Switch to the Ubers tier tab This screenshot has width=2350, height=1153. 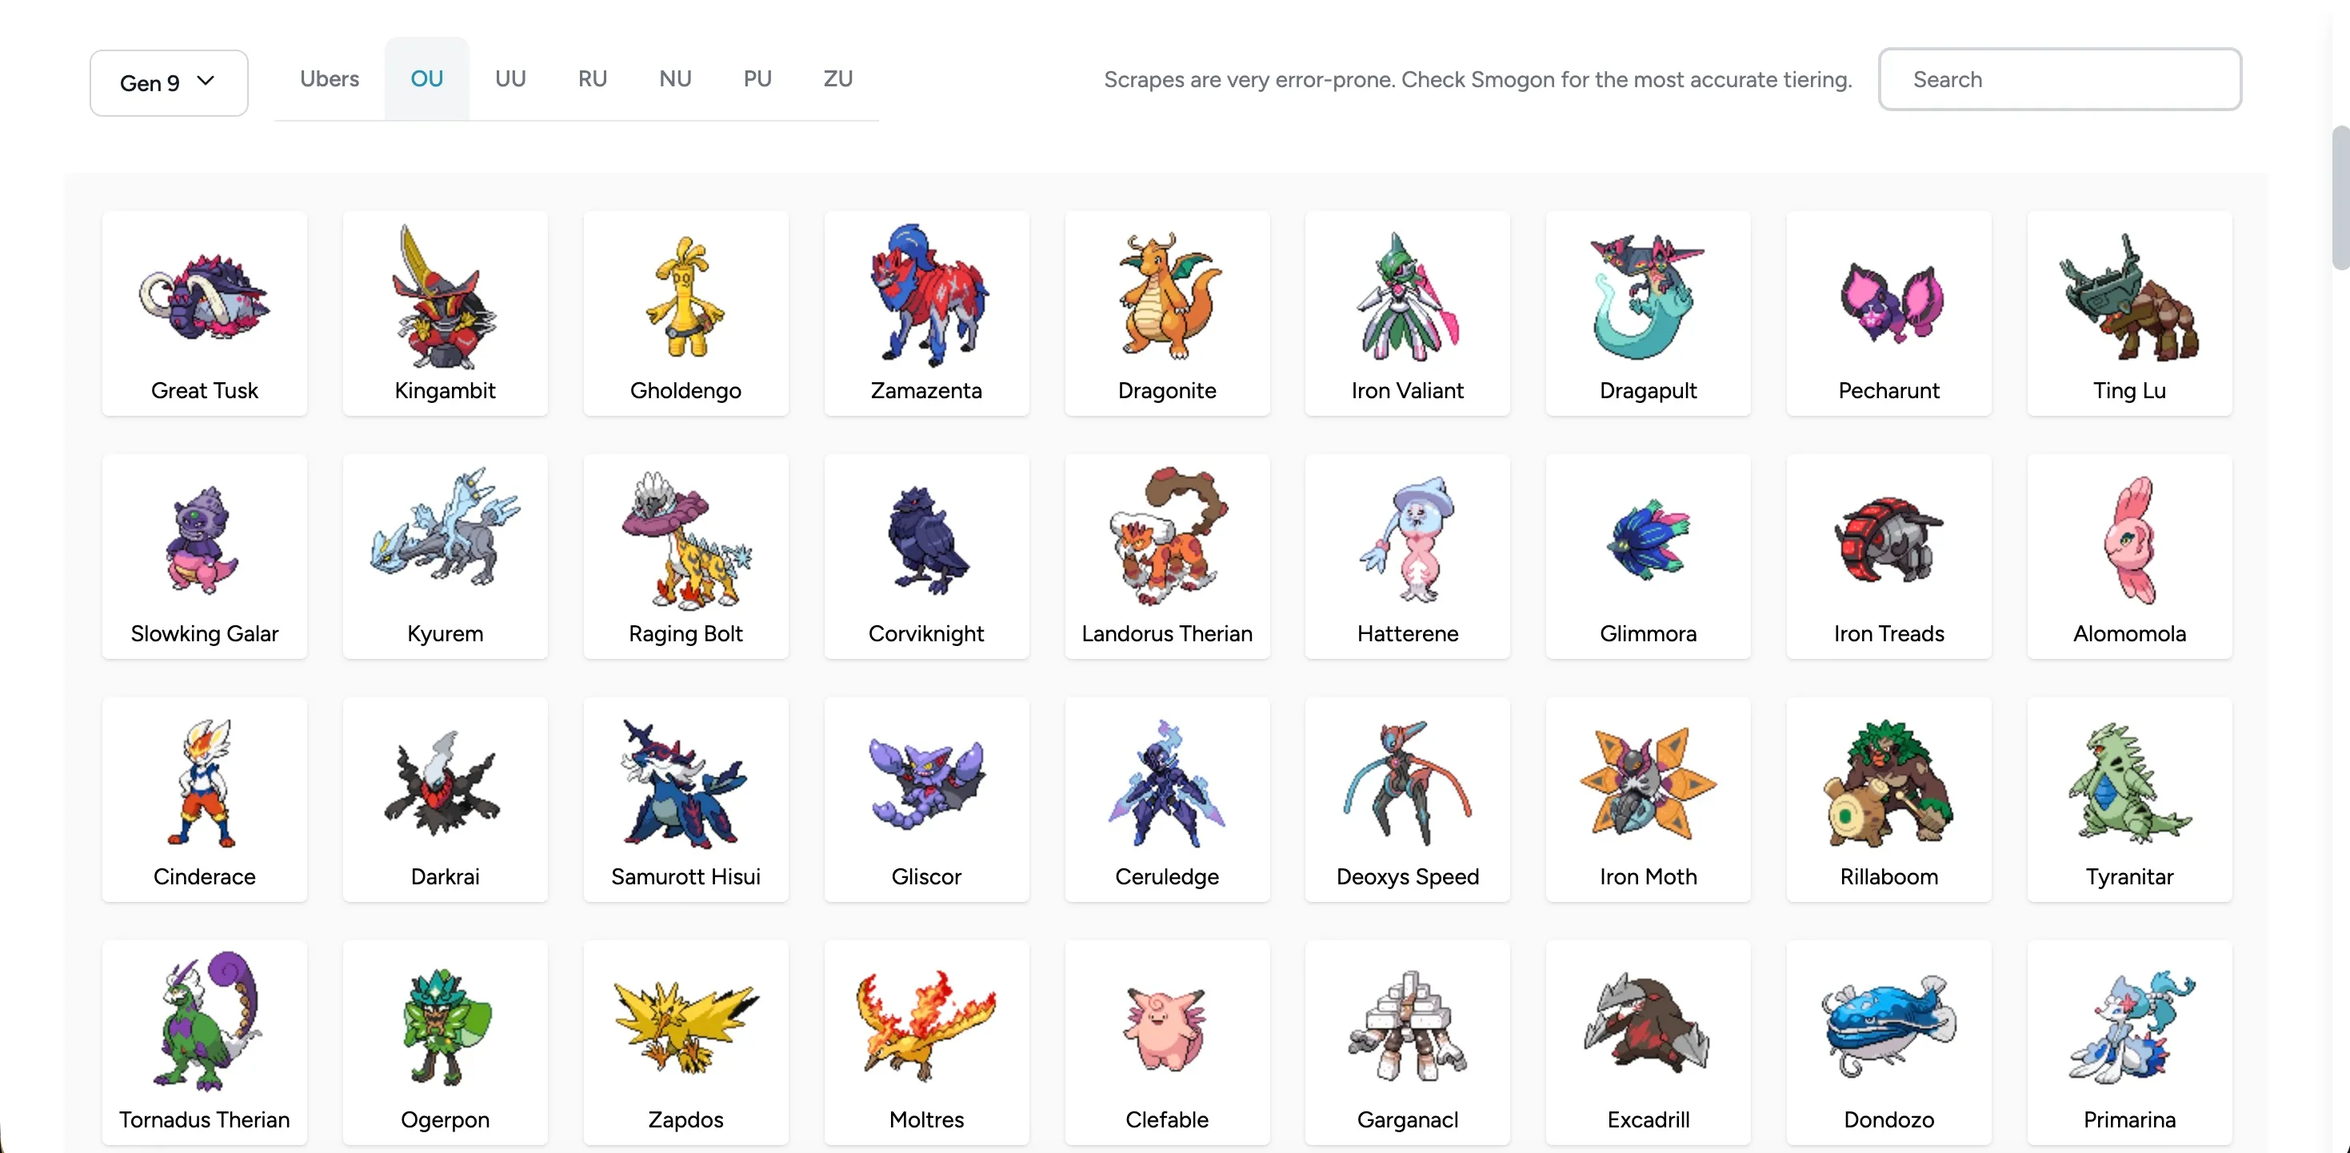pyautogui.click(x=330, y=78)
